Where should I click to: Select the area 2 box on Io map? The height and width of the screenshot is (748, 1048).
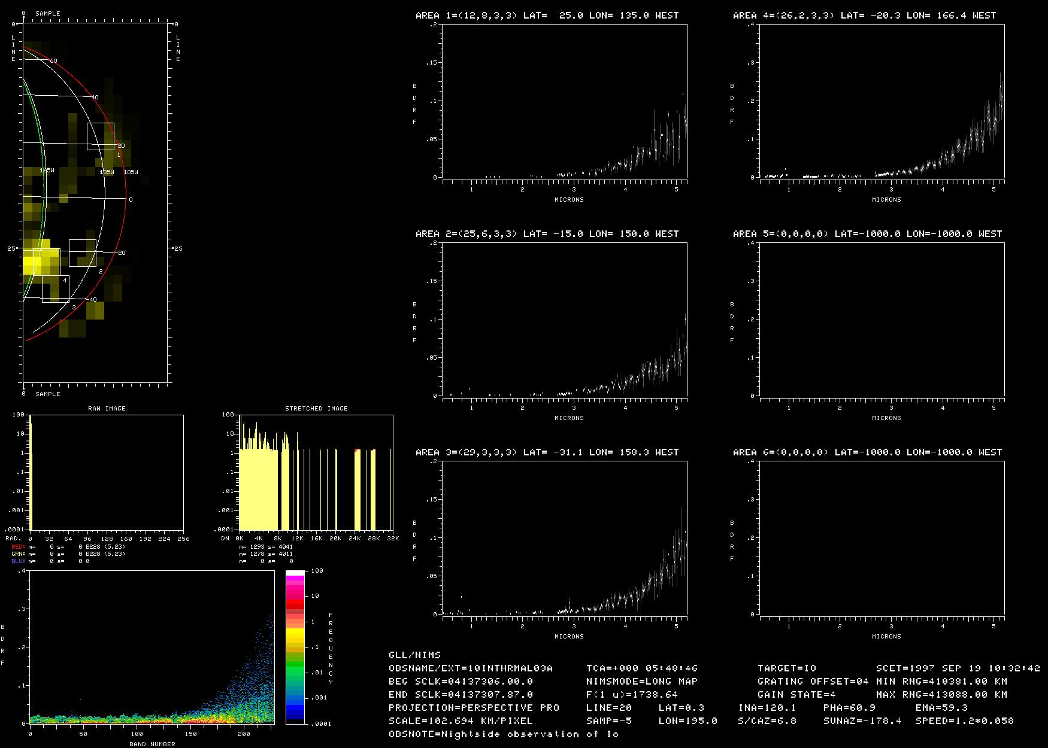tap(82, 253)
